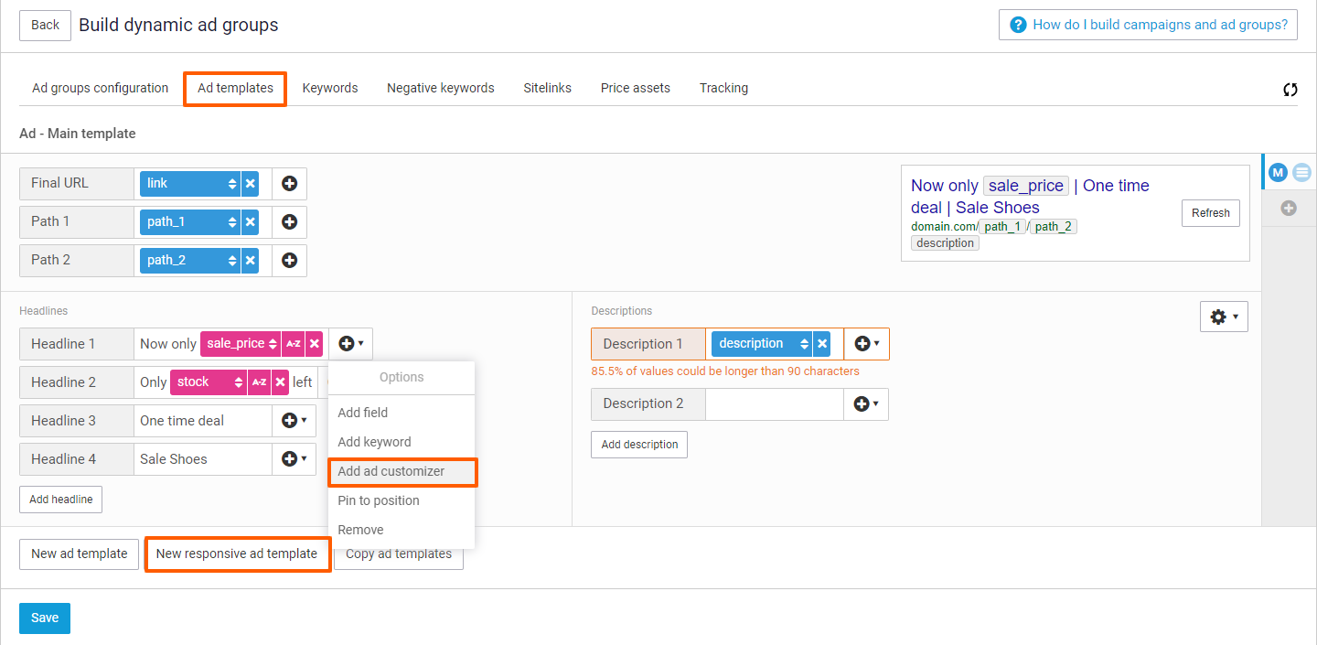Click the sync arrows icon beside the tabs
The width and height of the screenshot is (1317, 645).
[1290, 89]
